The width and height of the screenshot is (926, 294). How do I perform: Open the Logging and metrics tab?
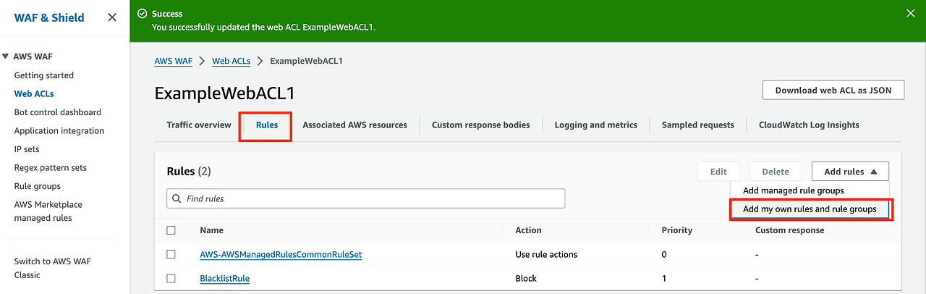tap(596, 125)
